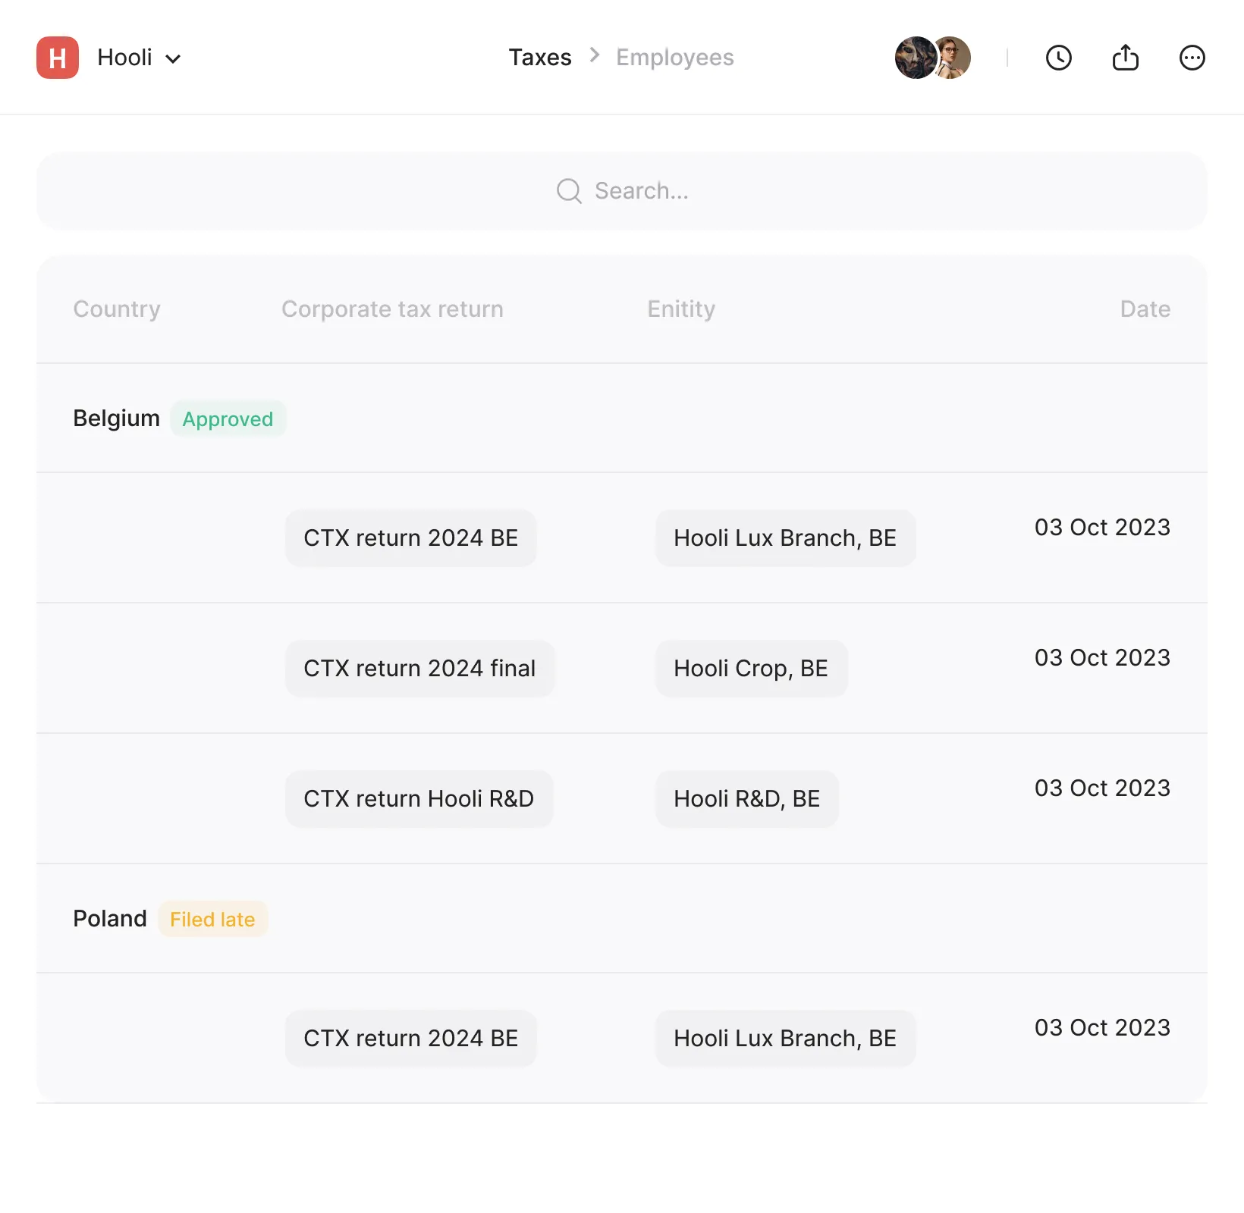Click the Filed late status badge
The height and width of the screenshot is (1213, 1244).
tap(212, 920)
